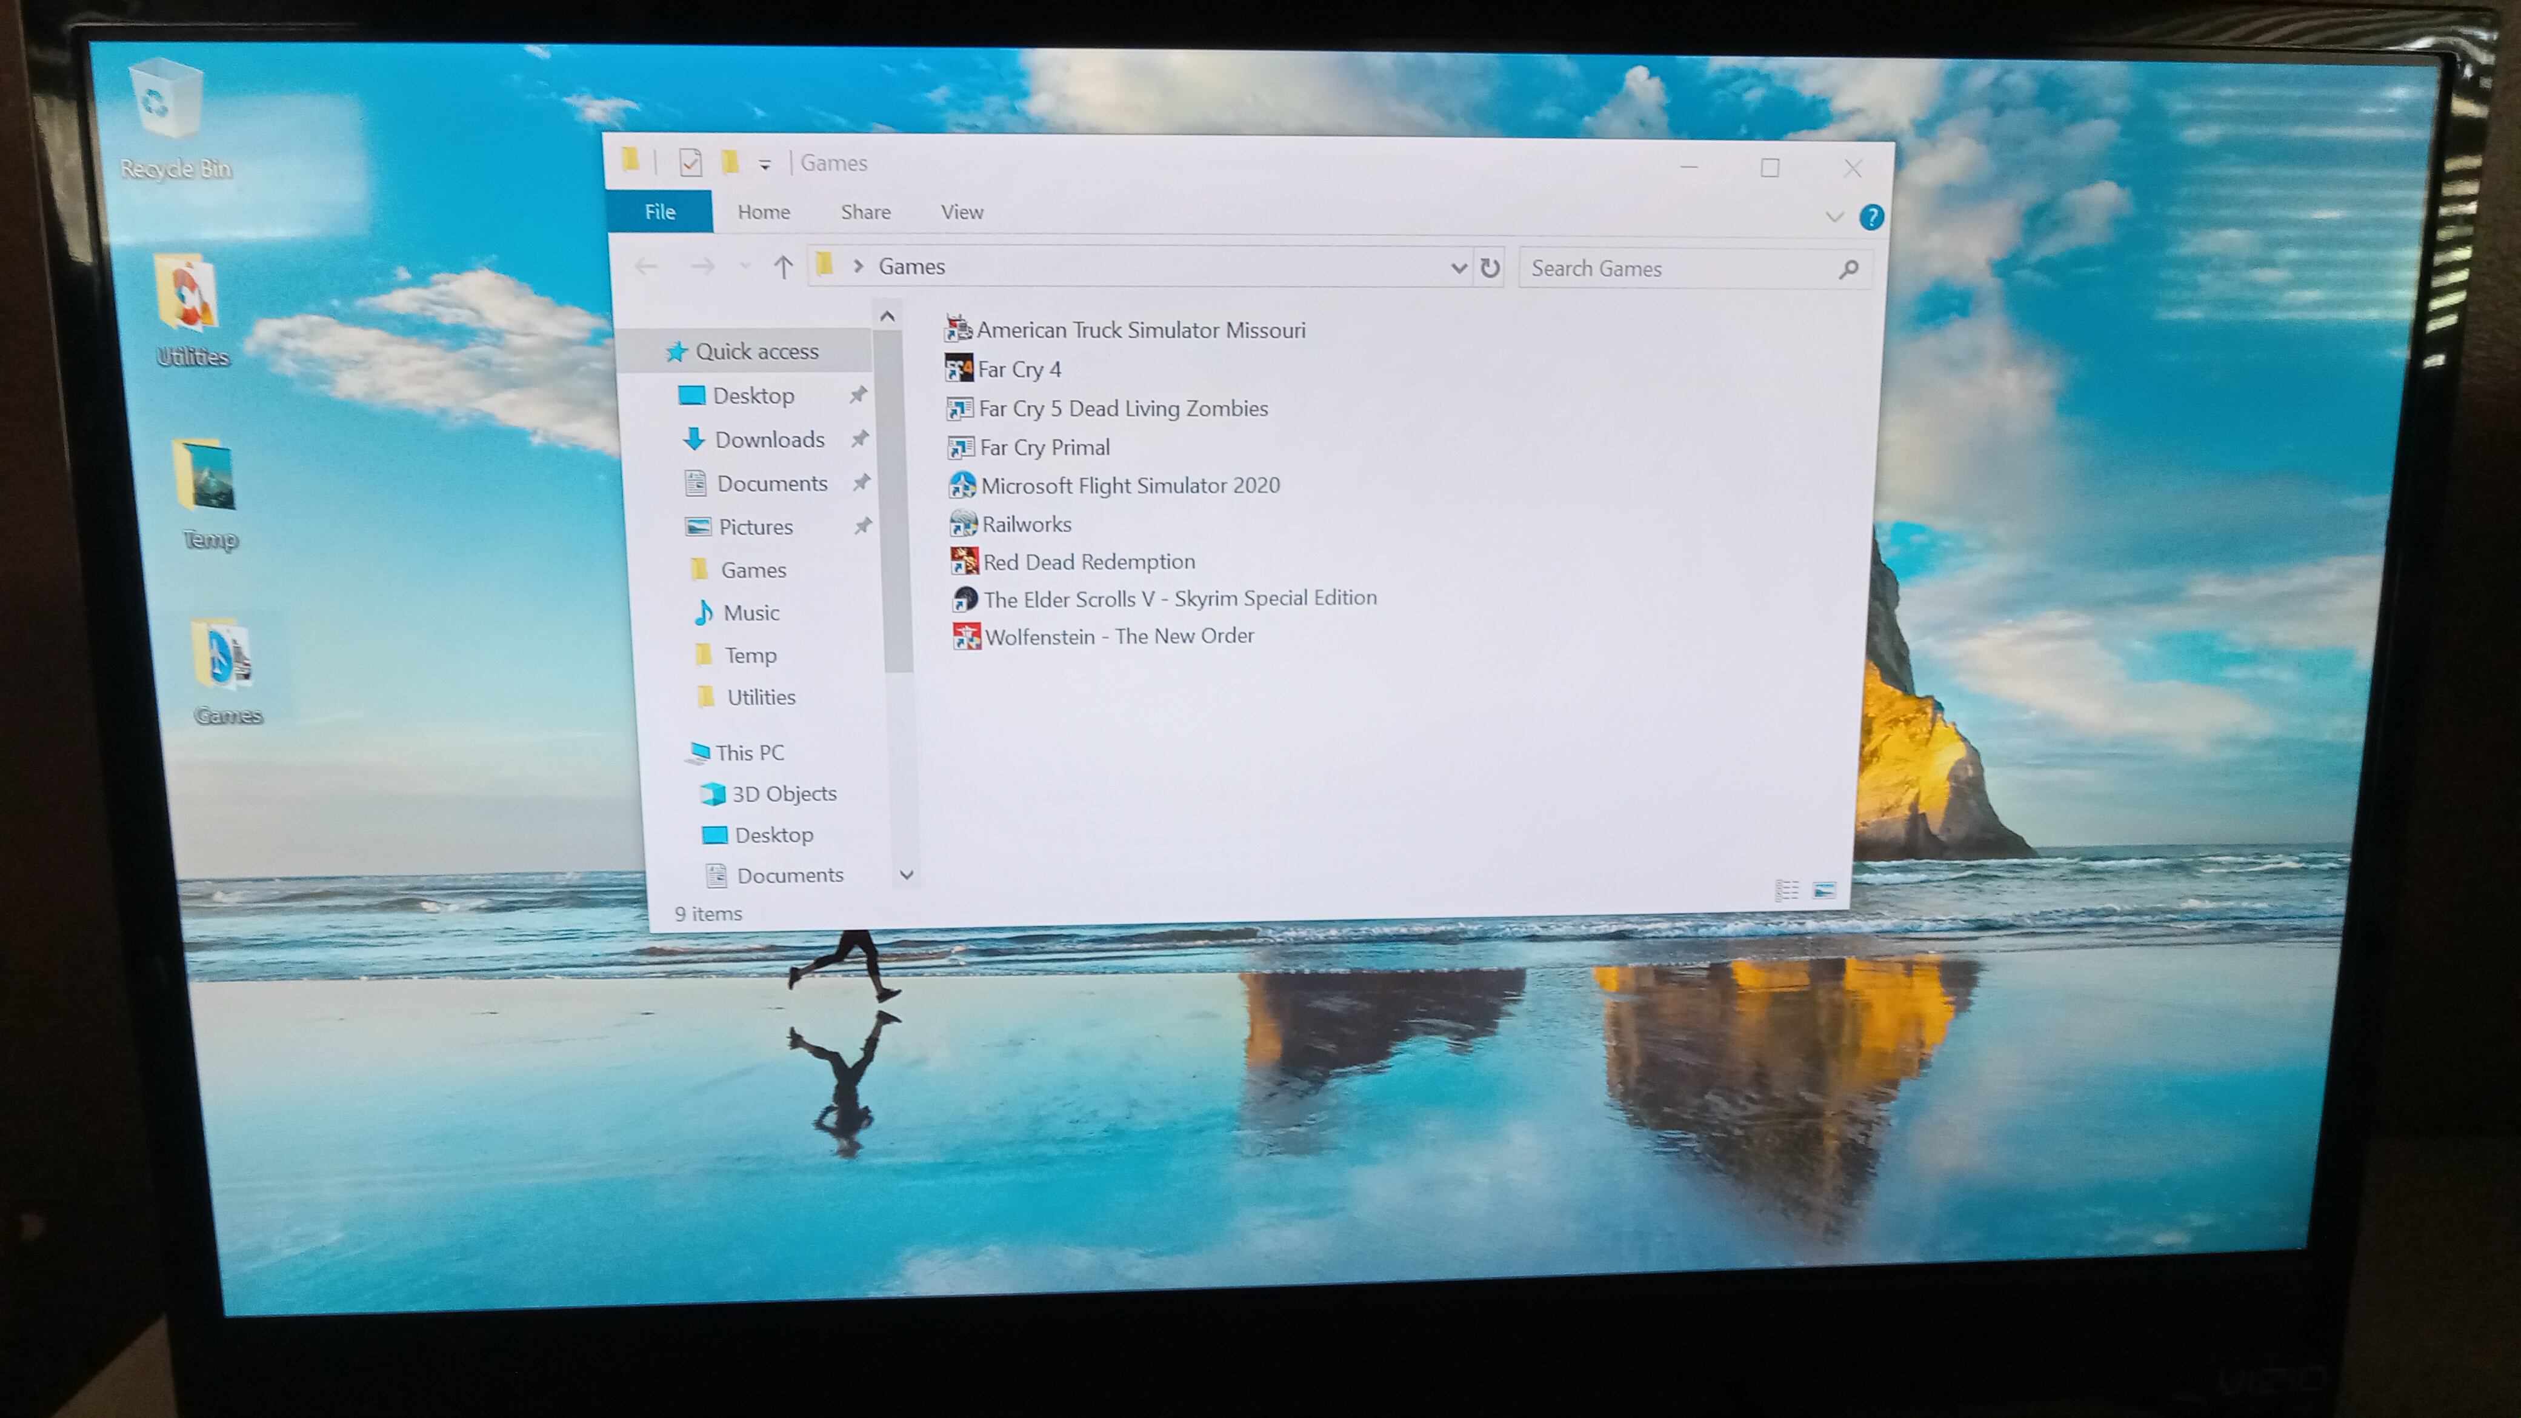Click the Search Games input field

coord(1679,268)
